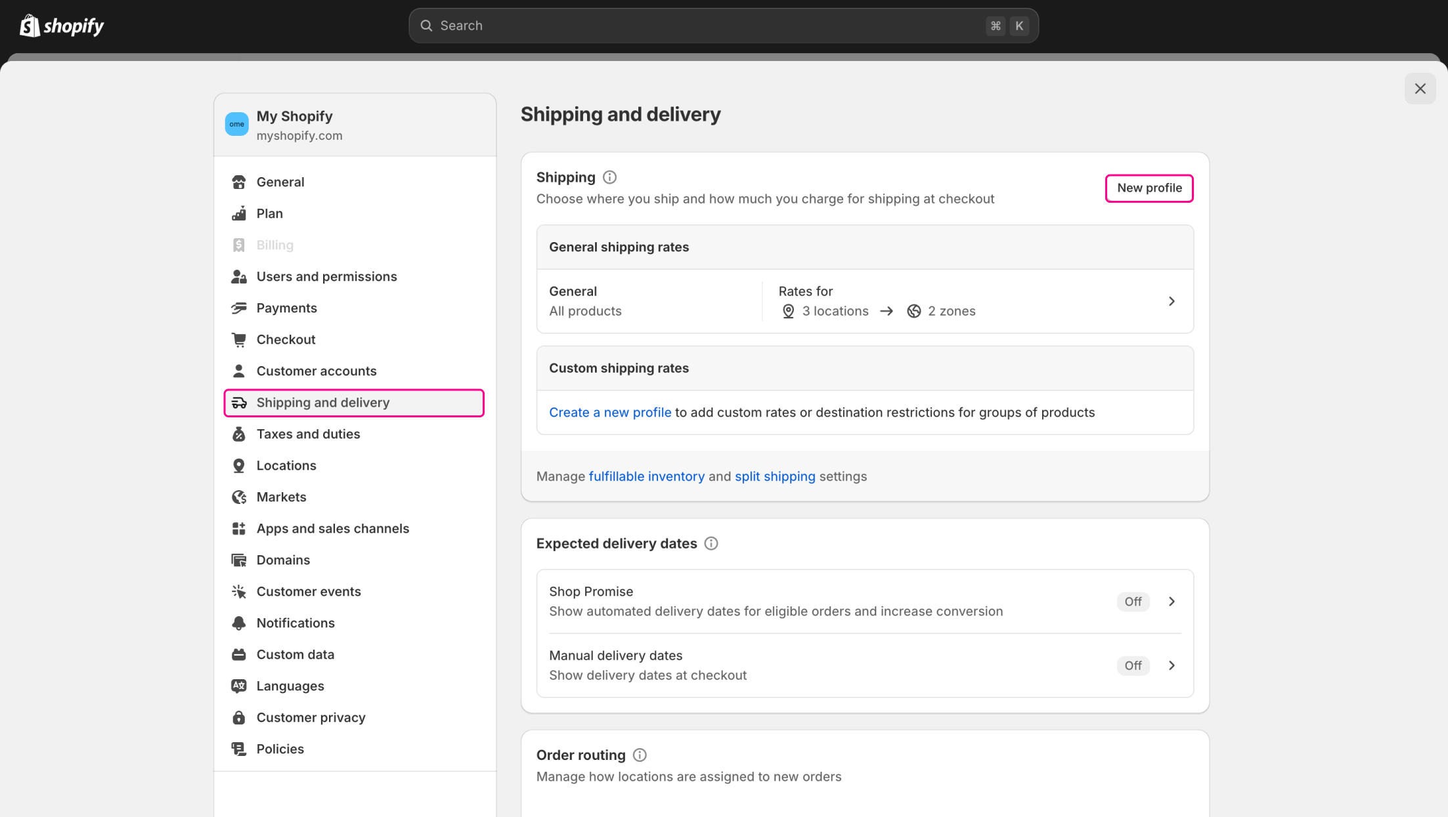Screen dimensions: 1448x817
Task: Click the Policies icon in the sidebar
Action: [x=239, y=749]
